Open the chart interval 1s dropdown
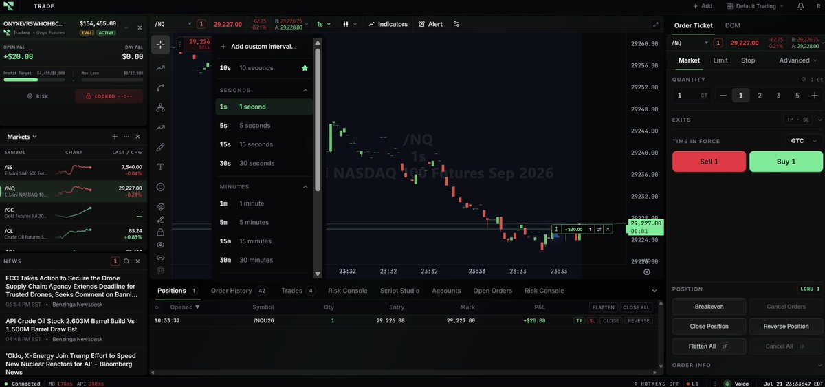 pyautogui.click(x=324, y=24)
